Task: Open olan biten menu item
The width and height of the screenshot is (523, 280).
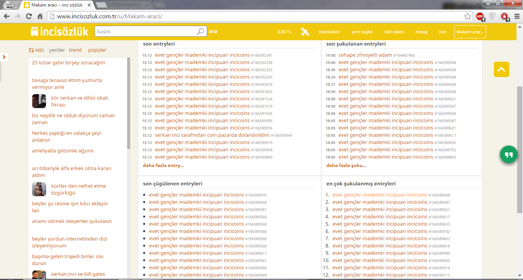Action: pos(394,32)
